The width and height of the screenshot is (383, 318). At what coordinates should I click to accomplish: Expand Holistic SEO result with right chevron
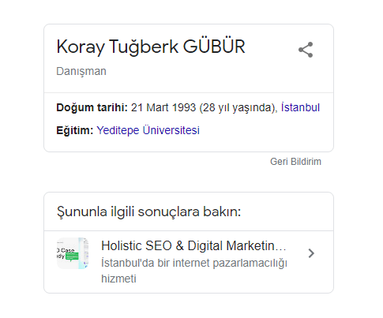(x=311, y=253)
